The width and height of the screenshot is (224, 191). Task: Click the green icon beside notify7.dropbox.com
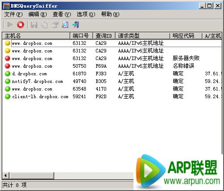[8, 81]
